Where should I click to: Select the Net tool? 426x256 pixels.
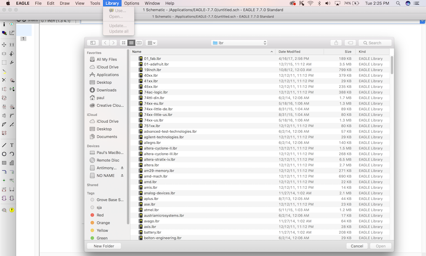click(x=12, y=172)
